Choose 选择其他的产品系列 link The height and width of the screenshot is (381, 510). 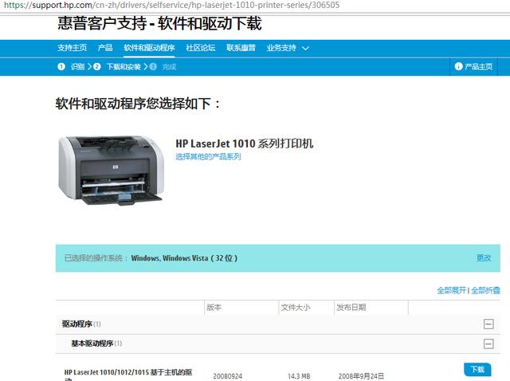(208, 156)
